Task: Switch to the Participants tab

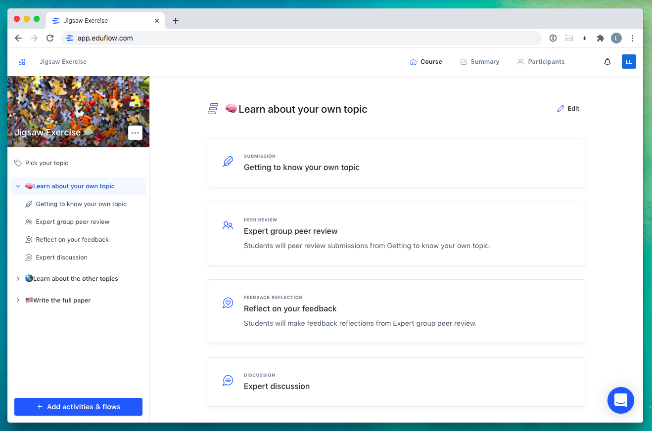Action: 541,62
